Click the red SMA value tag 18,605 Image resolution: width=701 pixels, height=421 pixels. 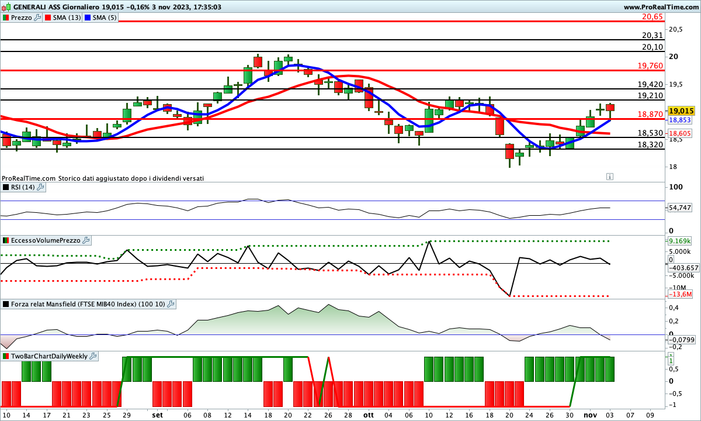point(679,133)
